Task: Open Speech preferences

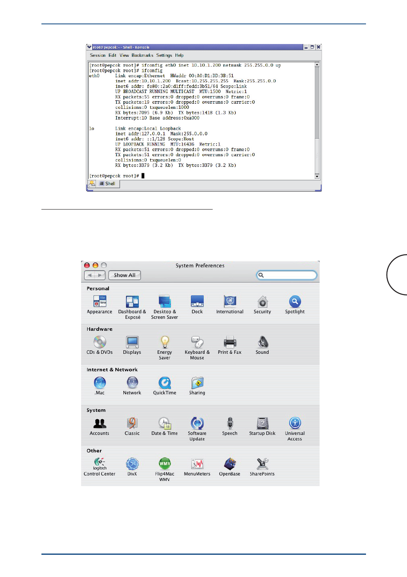Action: click(x=230, y=426)
